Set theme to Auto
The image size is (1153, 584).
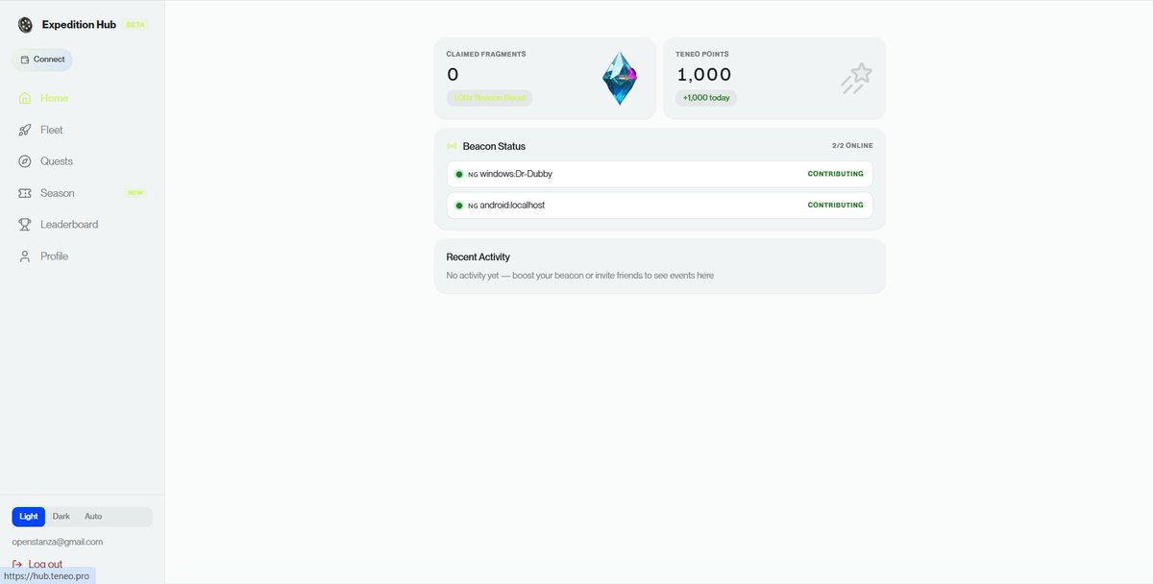[93, 517]
